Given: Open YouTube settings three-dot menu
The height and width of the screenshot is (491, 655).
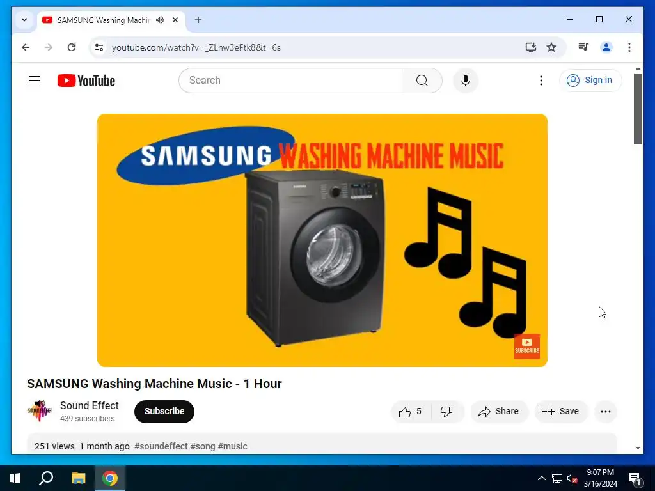Looking at the screenshot, I should [x=541, y=80].
